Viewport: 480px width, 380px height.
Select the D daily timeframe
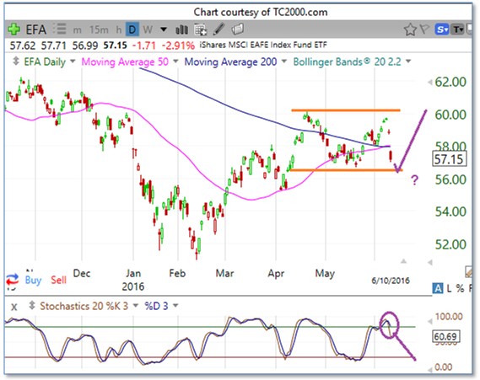point(132,29)
